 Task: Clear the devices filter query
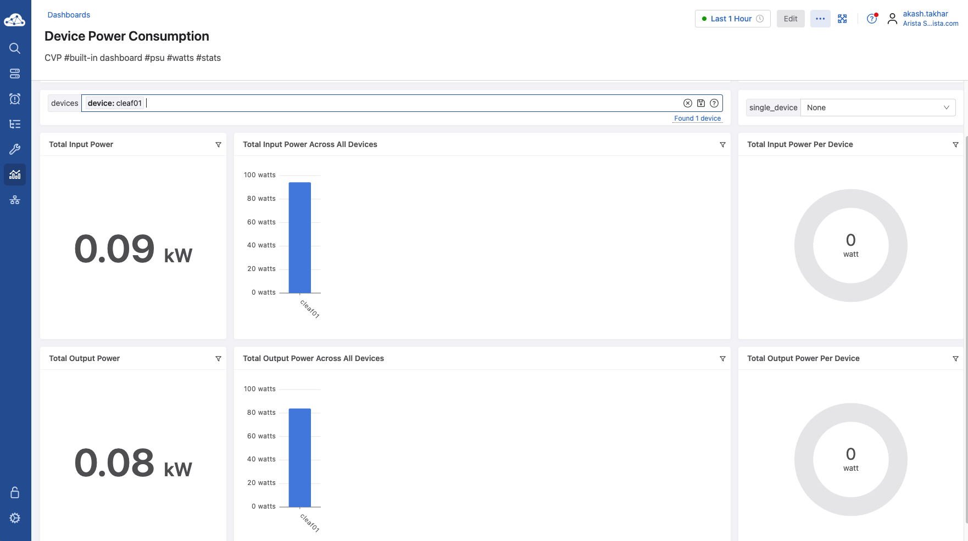click(687, 103)
